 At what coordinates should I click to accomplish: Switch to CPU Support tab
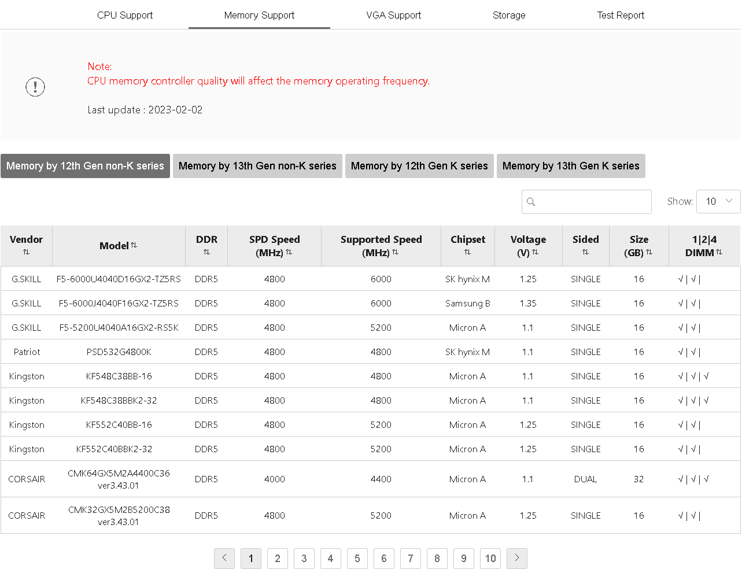point(125,15)
